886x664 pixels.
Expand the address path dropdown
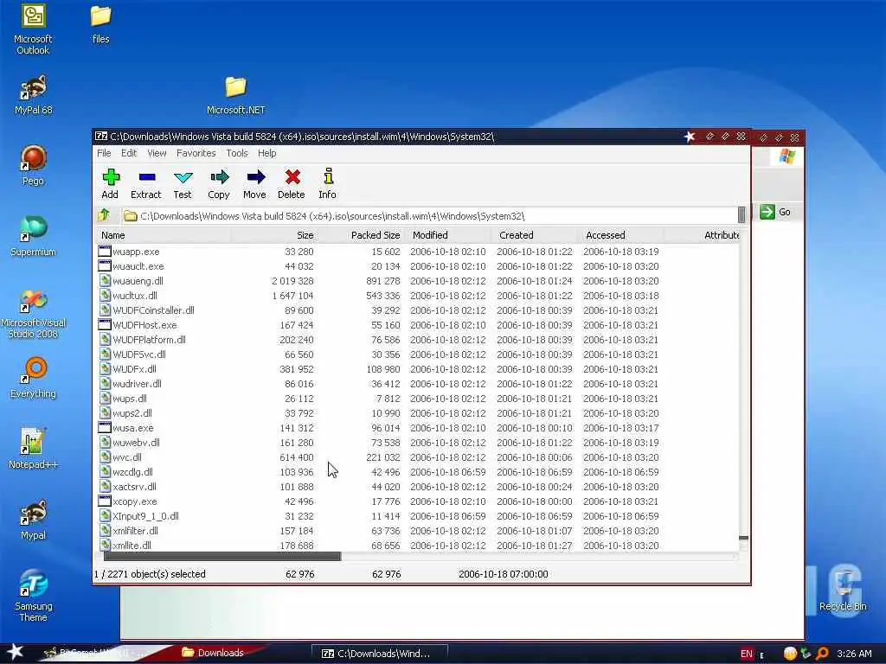click(x=742, y=215)
